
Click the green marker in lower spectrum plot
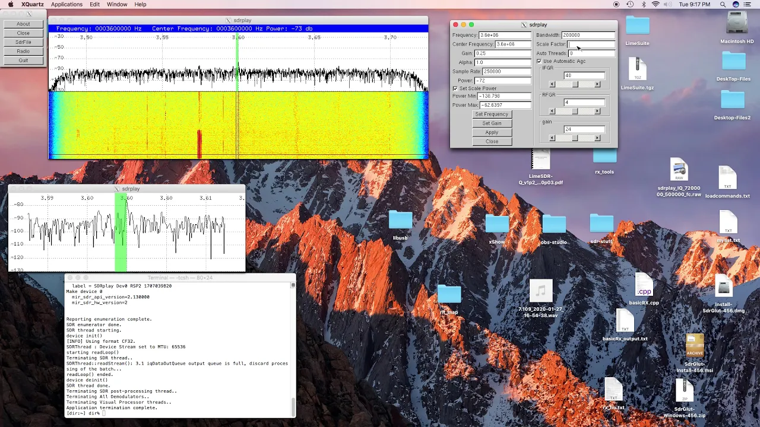[121, 232]
